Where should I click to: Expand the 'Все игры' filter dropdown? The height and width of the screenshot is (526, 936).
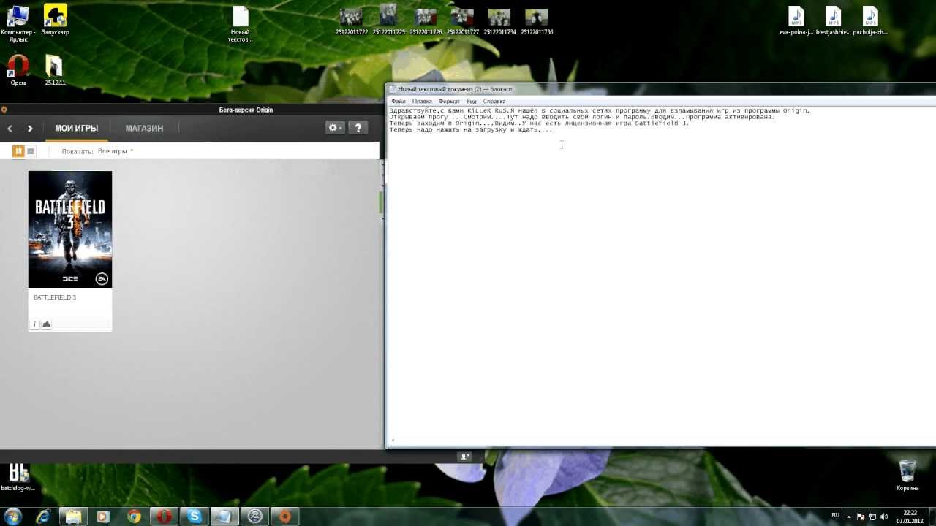click(116, 151)
